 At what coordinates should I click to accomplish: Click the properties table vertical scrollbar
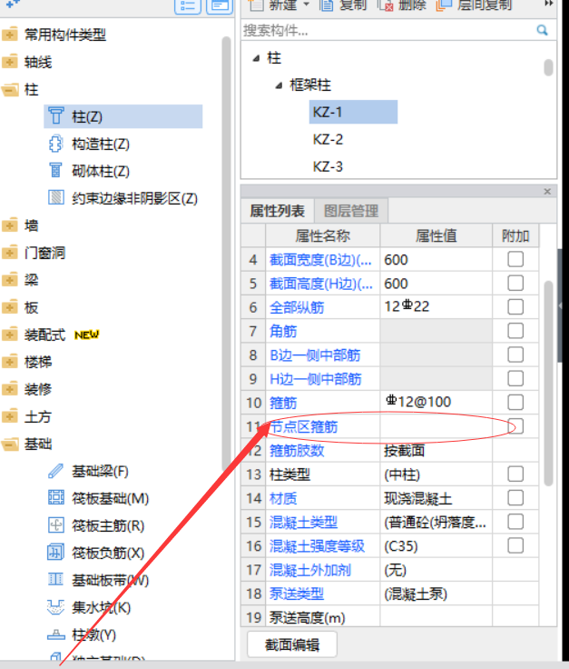coord(548,383)
